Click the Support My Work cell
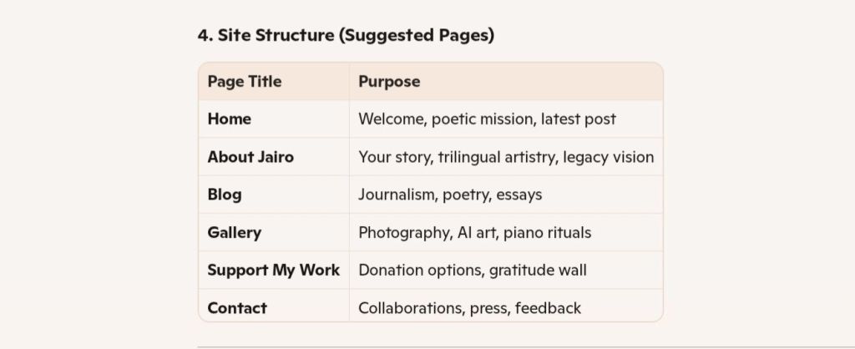 (274, 270)
